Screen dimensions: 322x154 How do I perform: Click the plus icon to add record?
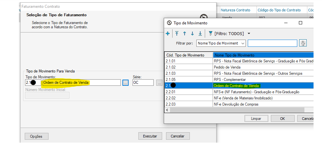coord(168,33)
